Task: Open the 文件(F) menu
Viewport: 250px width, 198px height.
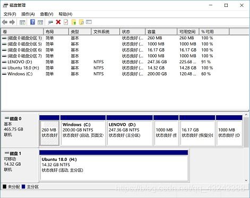Action: click(x=10, y=14)
